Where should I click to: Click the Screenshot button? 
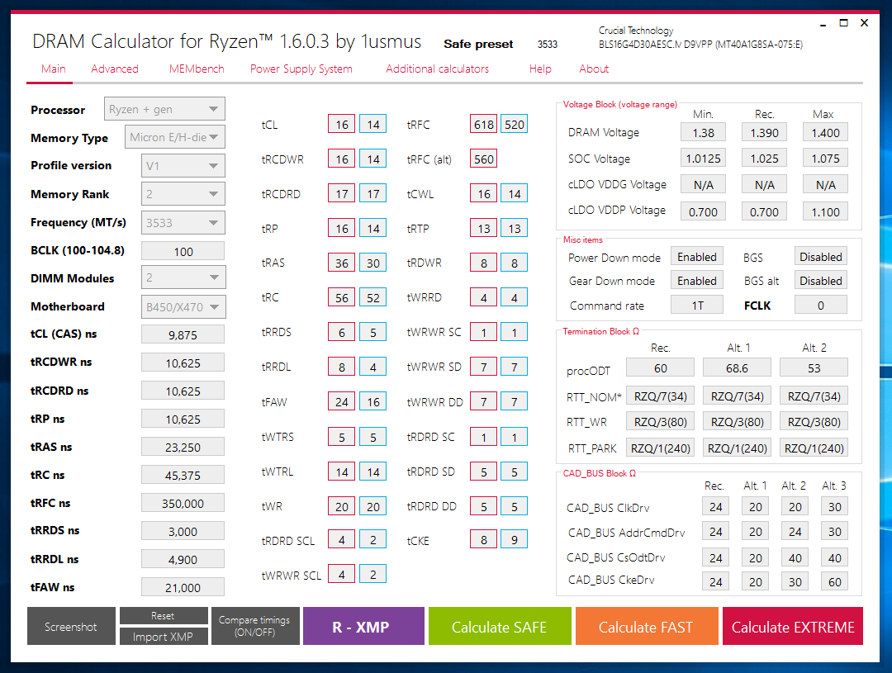[x=71, y=626]
